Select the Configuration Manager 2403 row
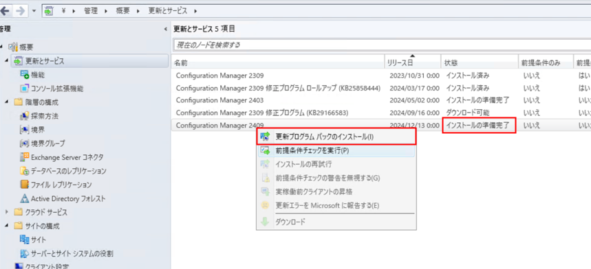Screen dimensions: 591x269 [381, 100]
